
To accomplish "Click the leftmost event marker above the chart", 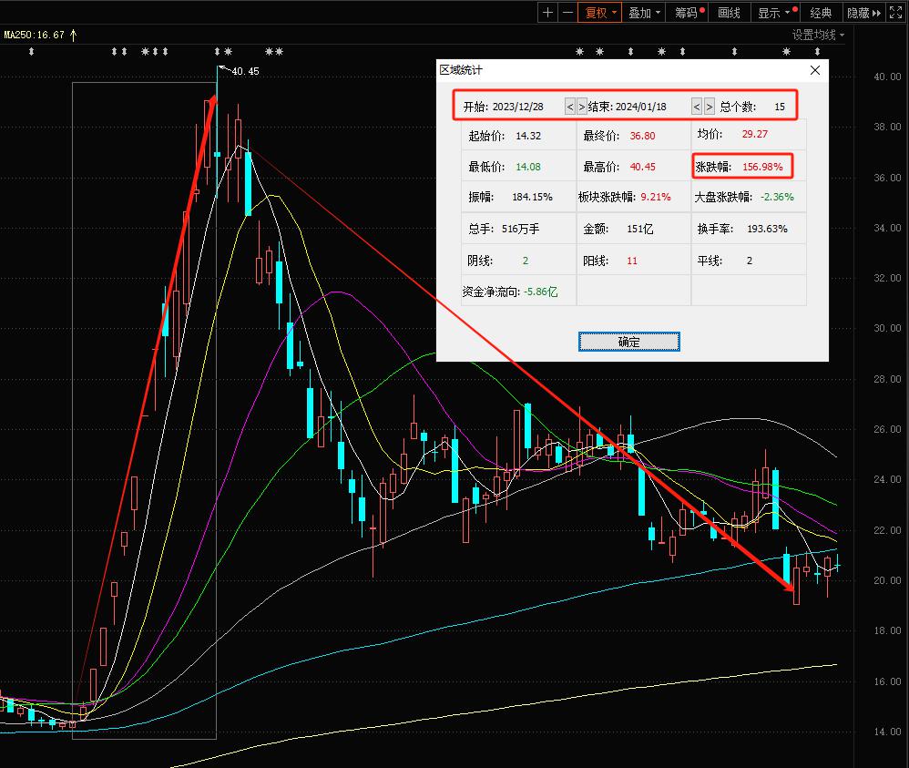I will (32, 52).
